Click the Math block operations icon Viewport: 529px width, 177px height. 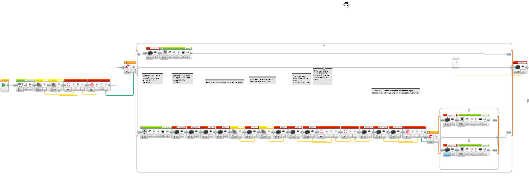[68, 84]
